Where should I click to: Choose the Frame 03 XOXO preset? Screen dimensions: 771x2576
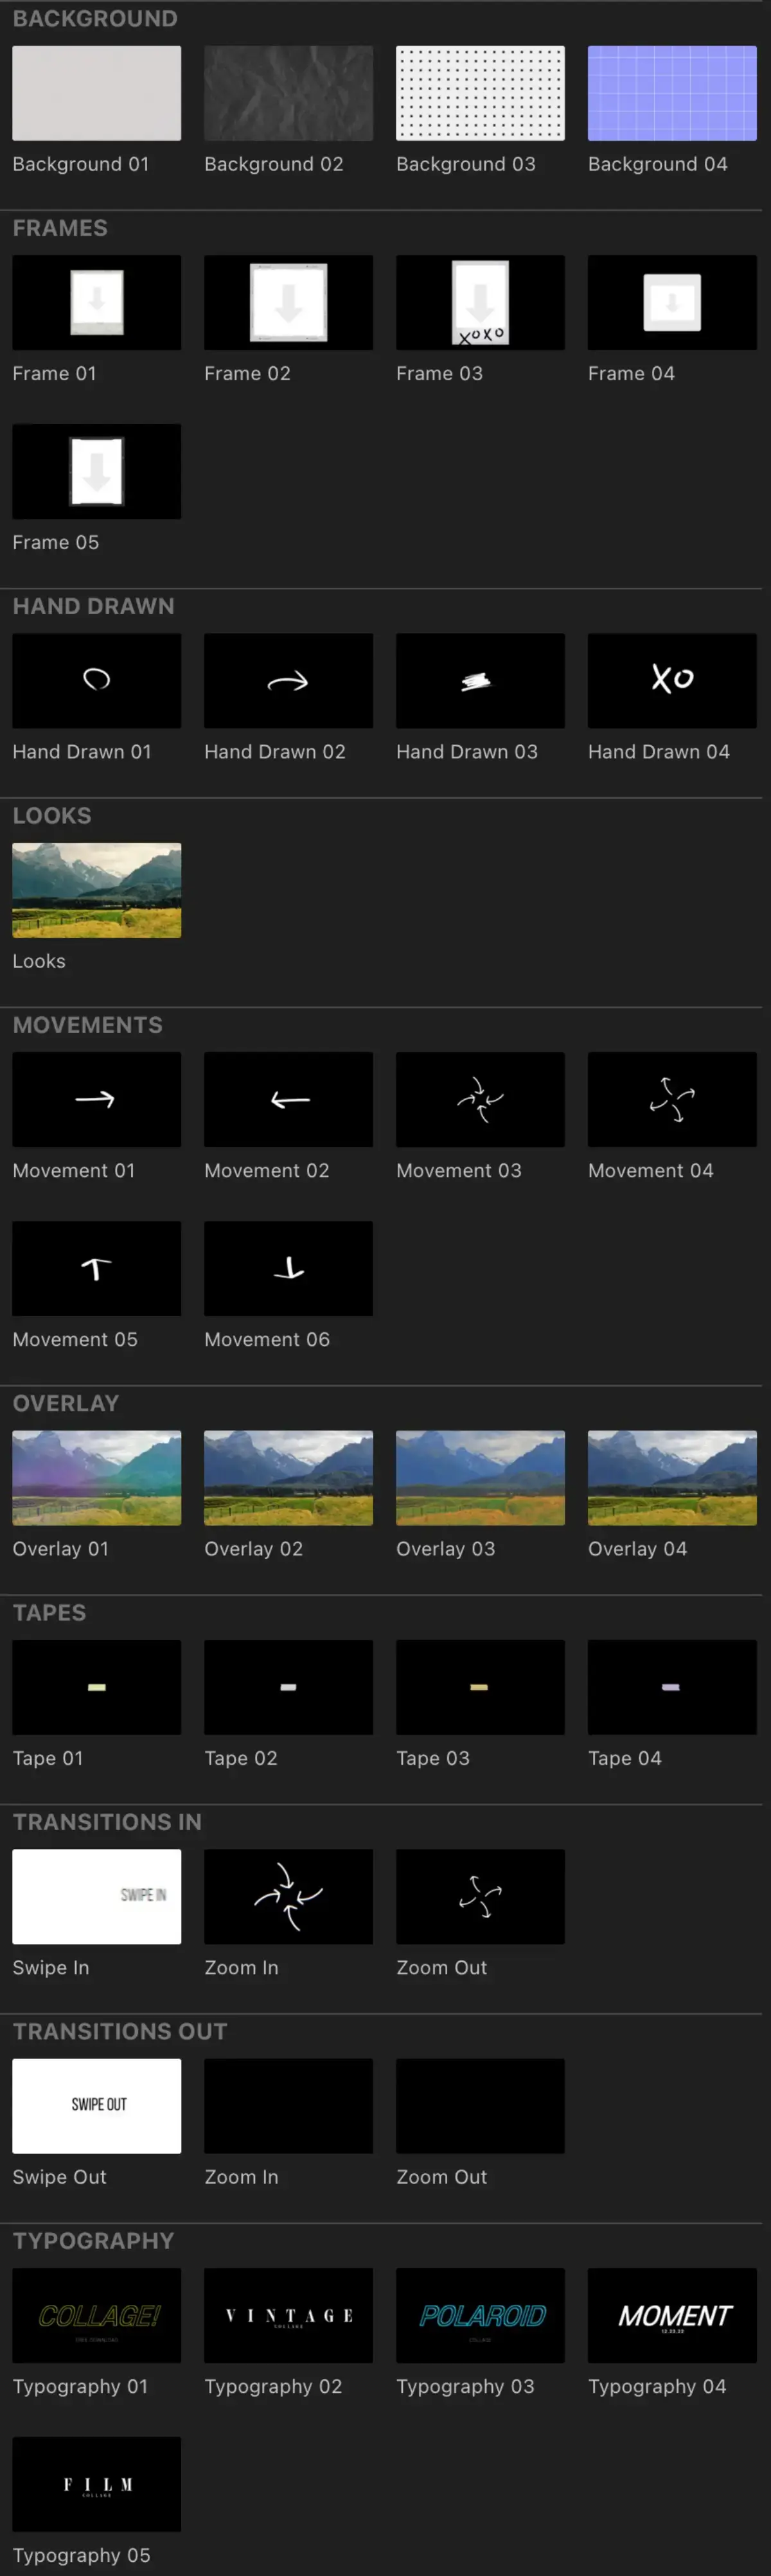tap(480, 302)
